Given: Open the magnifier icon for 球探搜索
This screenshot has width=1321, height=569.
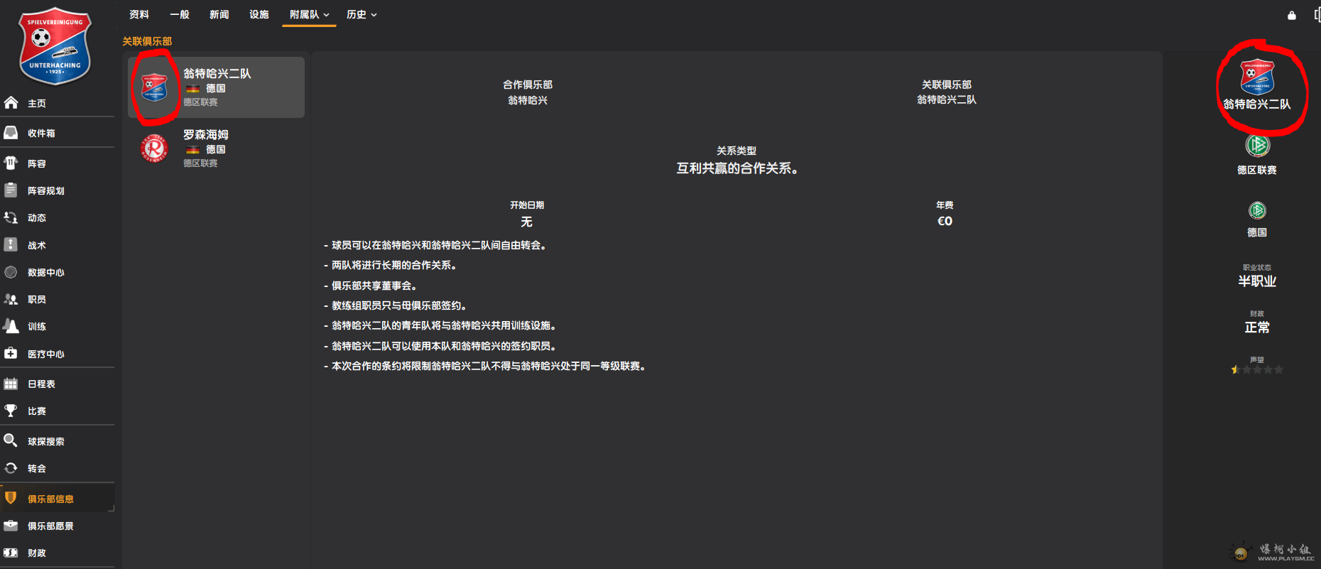Looking at the screenshot, I should click(x=11, y=441).
